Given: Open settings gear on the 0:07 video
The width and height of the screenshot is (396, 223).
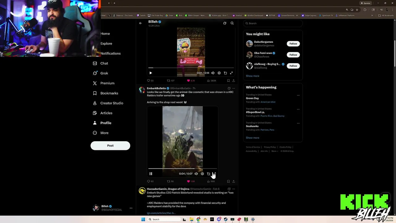Looking at the screenshot, I should tap(202, 174).
